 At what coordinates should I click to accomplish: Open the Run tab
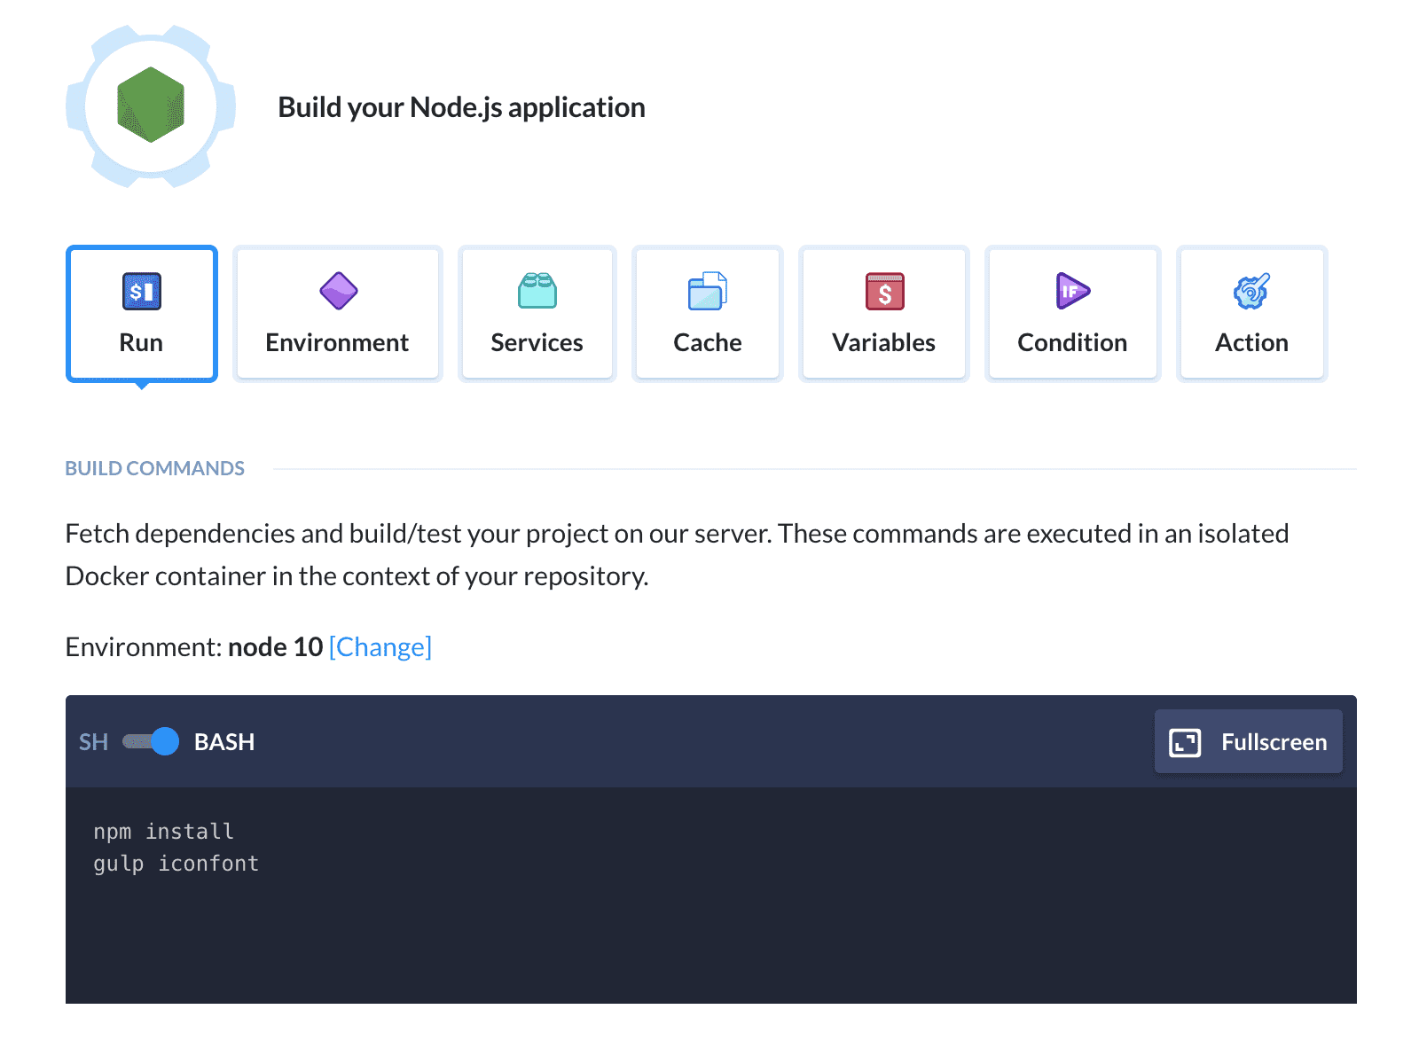coord(142,314)
